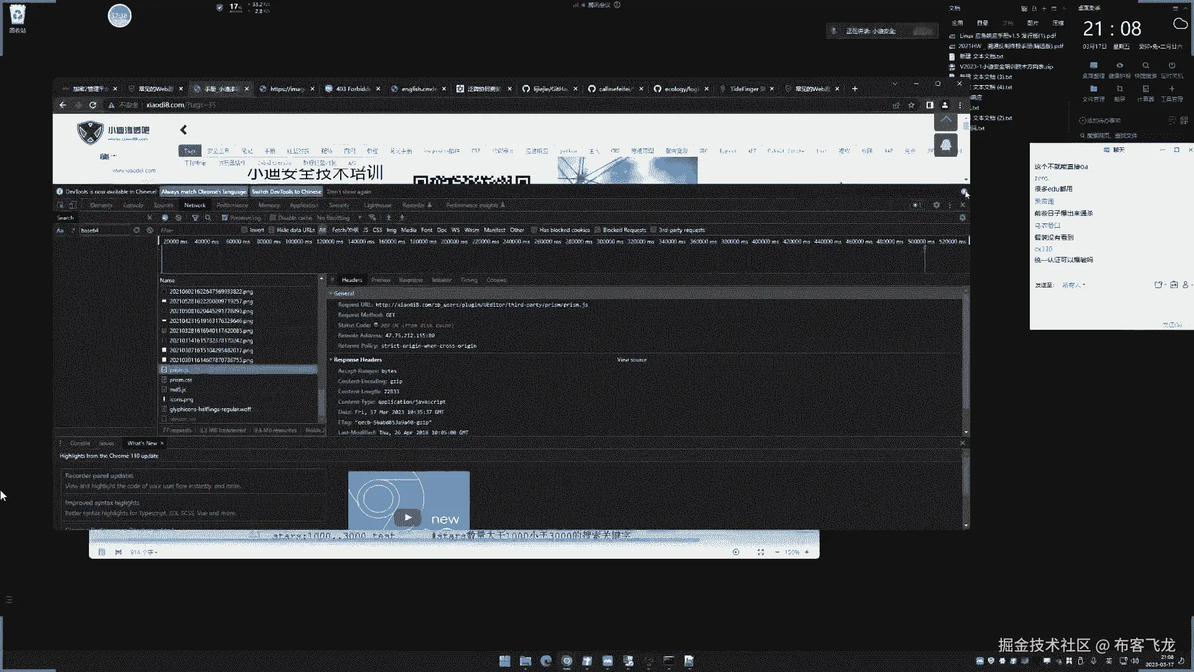Click the View source link

coord(631,360)
